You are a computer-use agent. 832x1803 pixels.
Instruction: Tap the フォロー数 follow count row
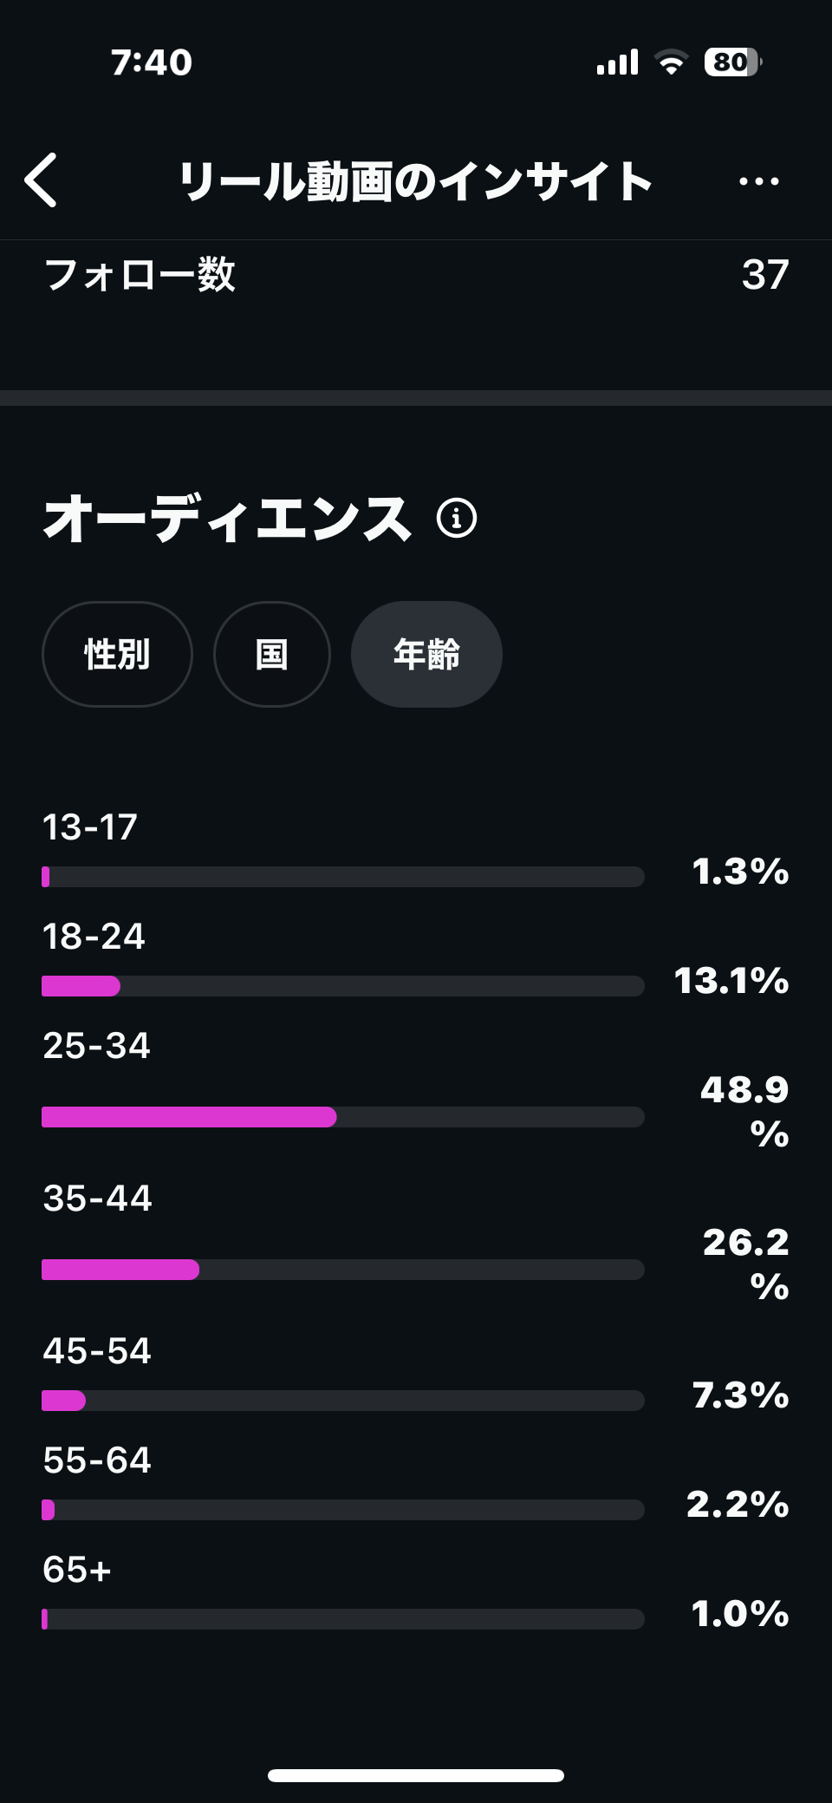(x=416, y=275)
